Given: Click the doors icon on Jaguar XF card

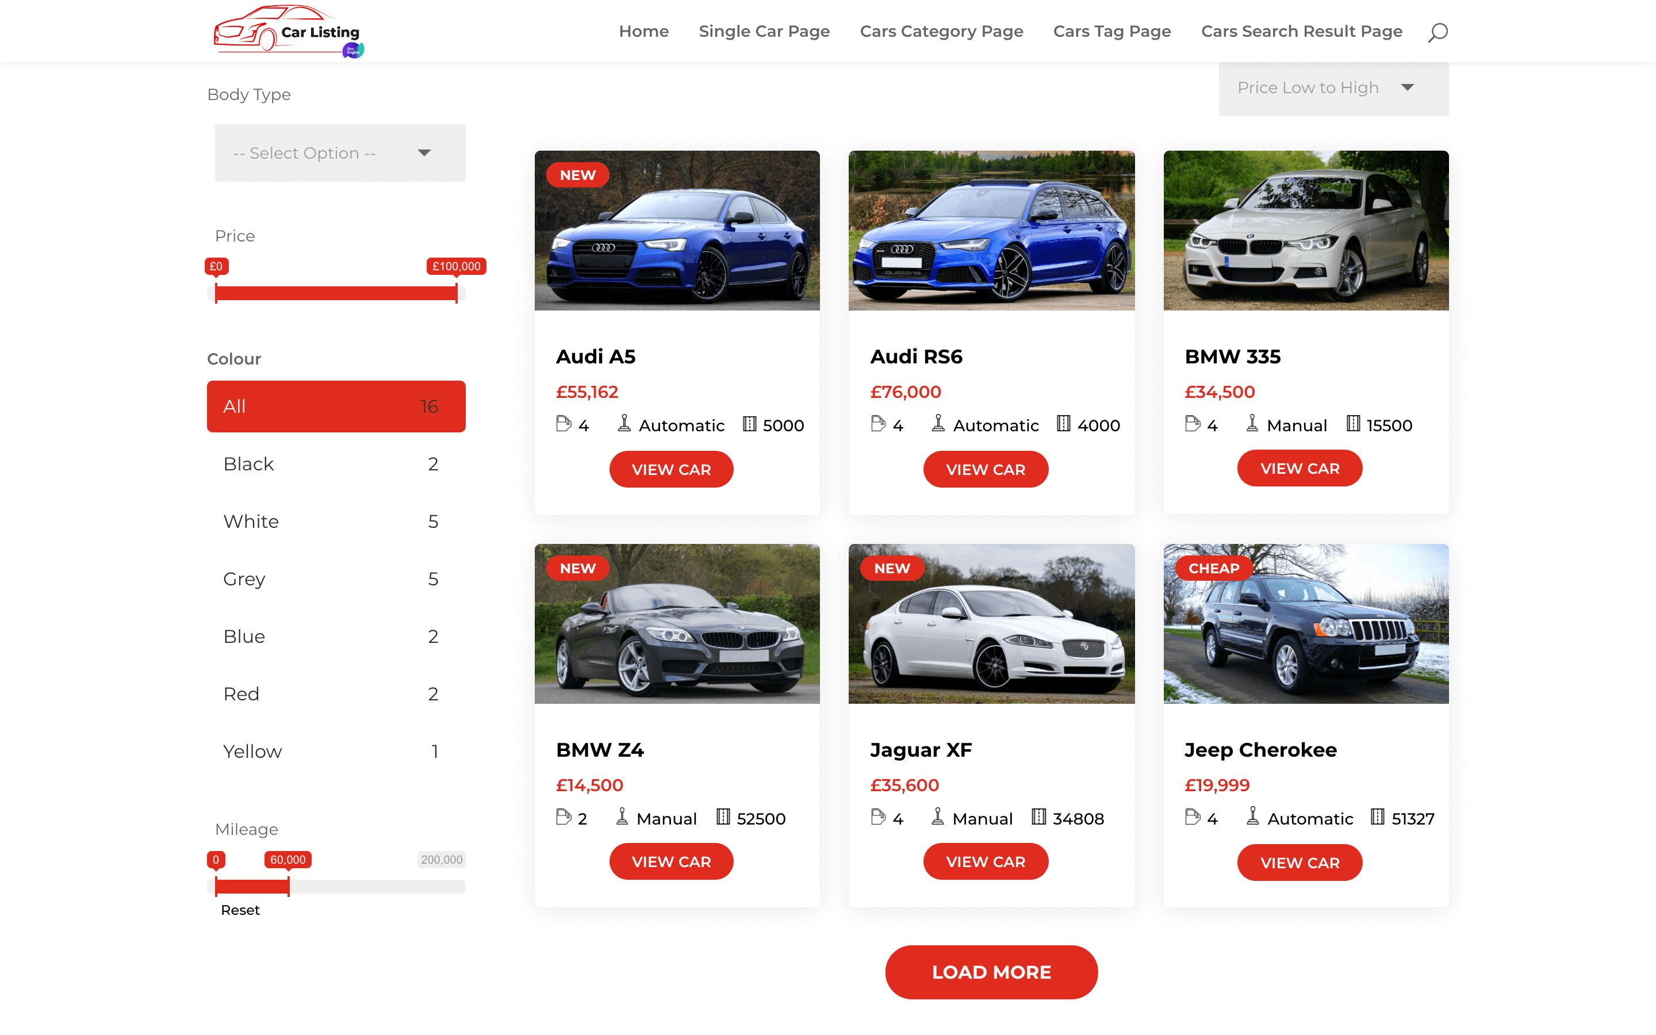Looking at the screenshot, I should coord(878,816).
